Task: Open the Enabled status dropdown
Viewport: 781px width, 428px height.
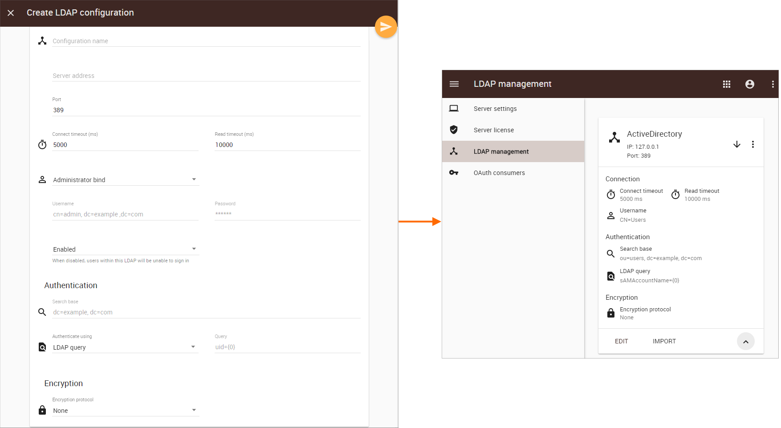Action: [125, 249]
